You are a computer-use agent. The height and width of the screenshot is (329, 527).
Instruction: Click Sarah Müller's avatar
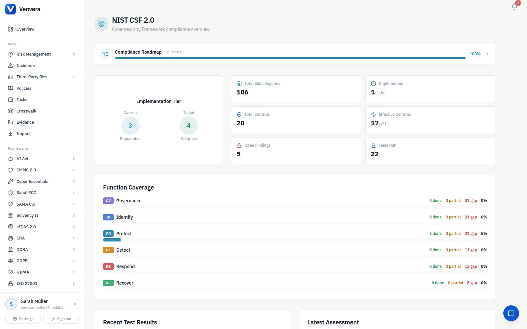click(x=11, y=304)
